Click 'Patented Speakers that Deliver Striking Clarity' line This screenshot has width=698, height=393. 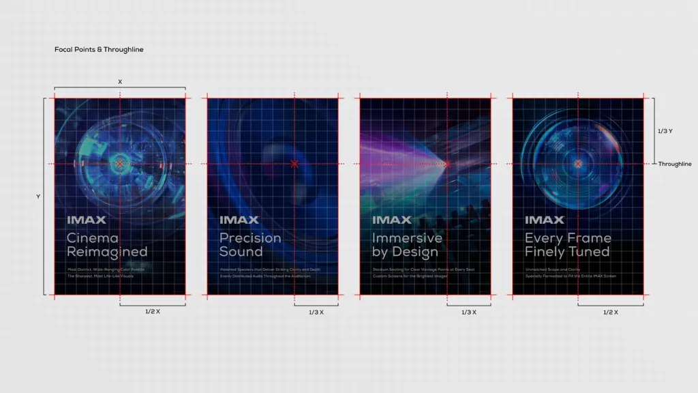pos(270,270)
